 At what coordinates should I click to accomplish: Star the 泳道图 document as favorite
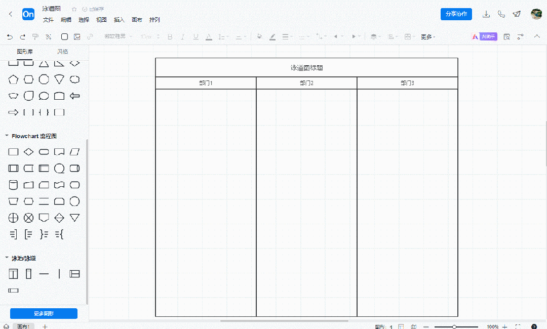[x=74, y=9]
